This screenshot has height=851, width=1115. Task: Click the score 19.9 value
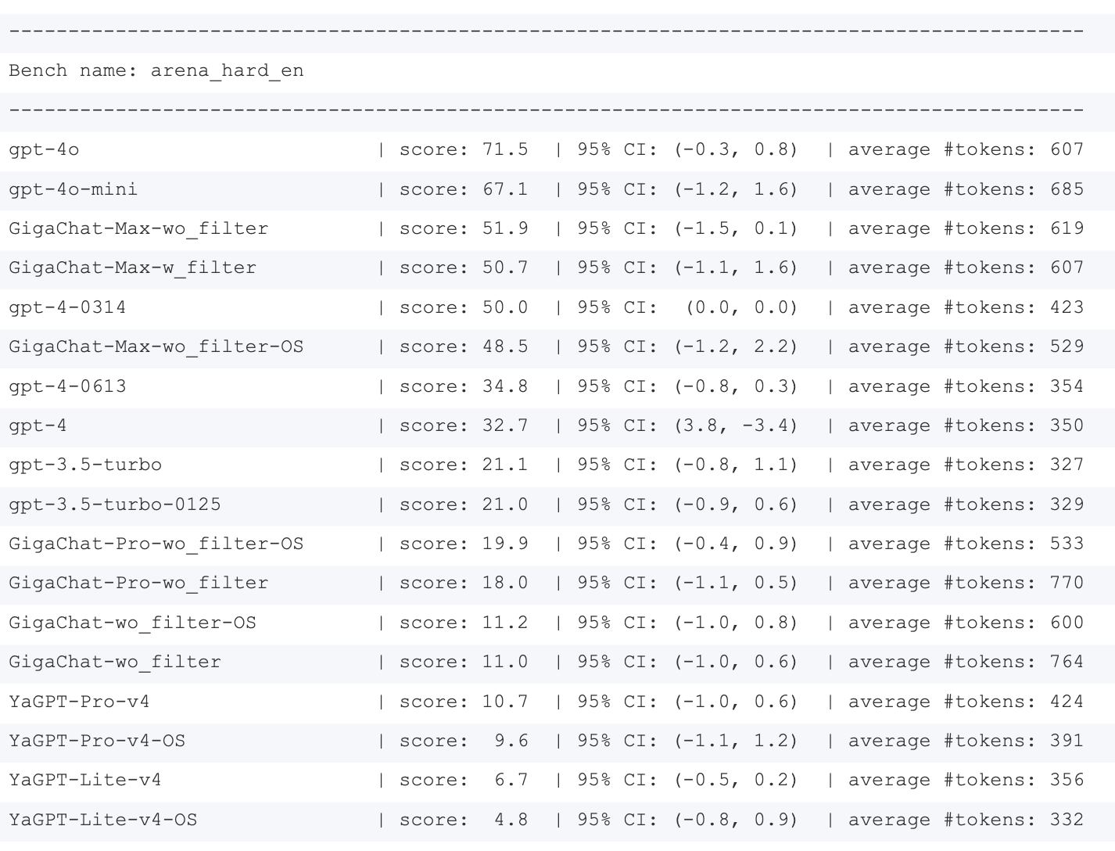coord(505,544)
